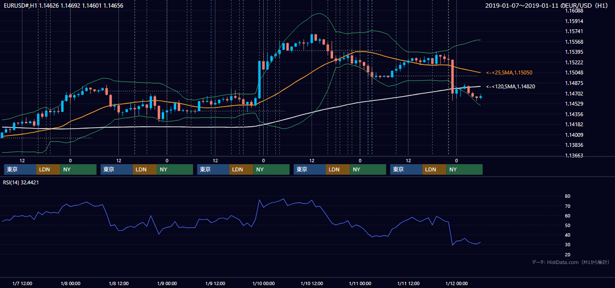Screen dimensions: 615x288
Task: Pick the 1.13836 price axis label
Action: pos(574,145)
